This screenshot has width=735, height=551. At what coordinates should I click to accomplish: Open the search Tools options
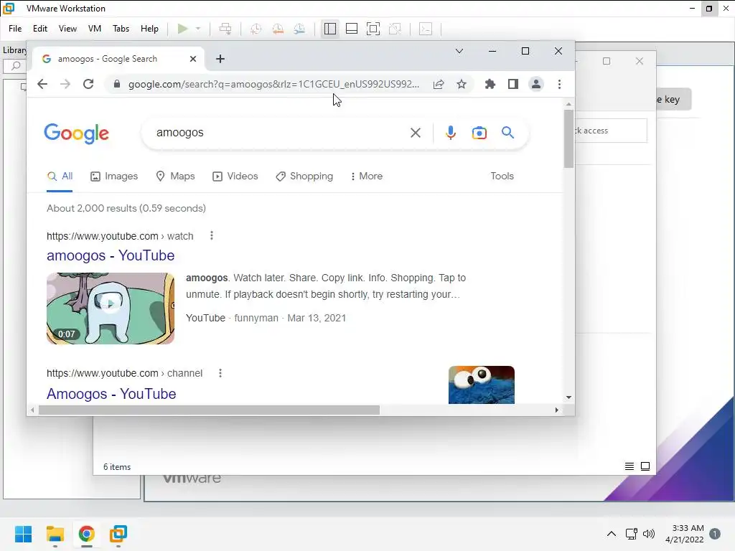502,176
